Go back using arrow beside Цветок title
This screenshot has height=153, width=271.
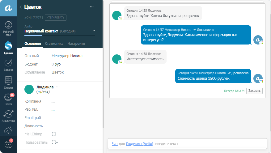(20, 7)
